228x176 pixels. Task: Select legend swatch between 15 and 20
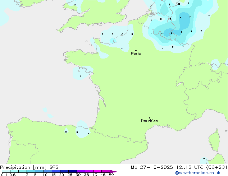pos(56,171)
